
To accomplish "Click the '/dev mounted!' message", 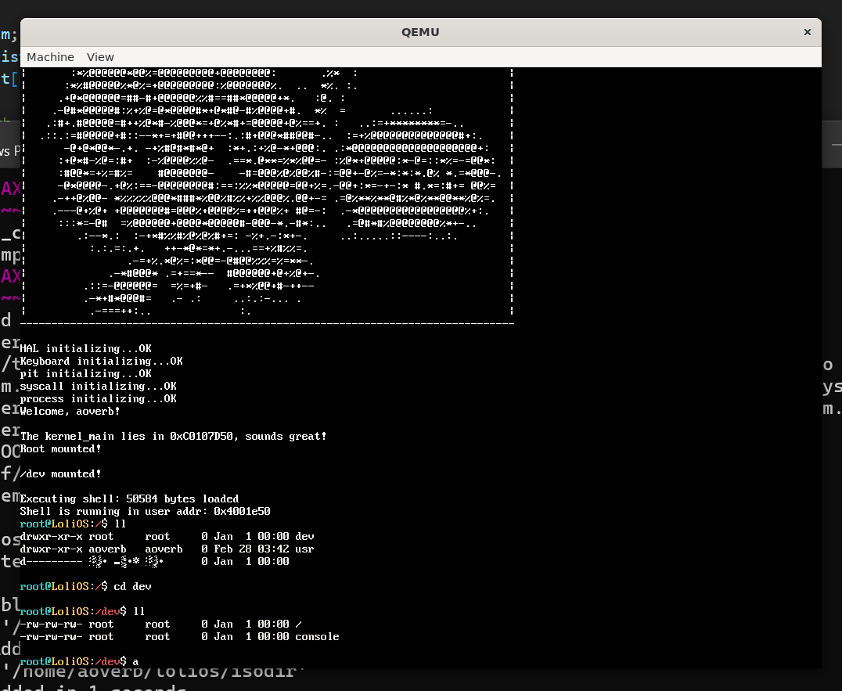I will pyautogui.click(x=60, y=473).
